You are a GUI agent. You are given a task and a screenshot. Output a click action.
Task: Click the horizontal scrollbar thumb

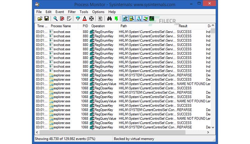[x=112, y=132]
